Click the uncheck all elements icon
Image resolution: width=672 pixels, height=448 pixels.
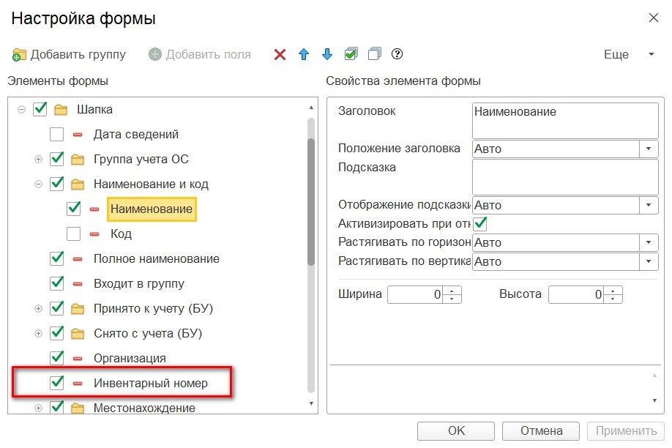[x=374, y=54]
